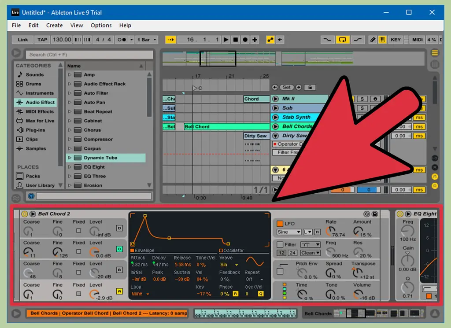Open the Help menu
The width and height of the screenshot is (451, 328).
[x=125, y=25]
